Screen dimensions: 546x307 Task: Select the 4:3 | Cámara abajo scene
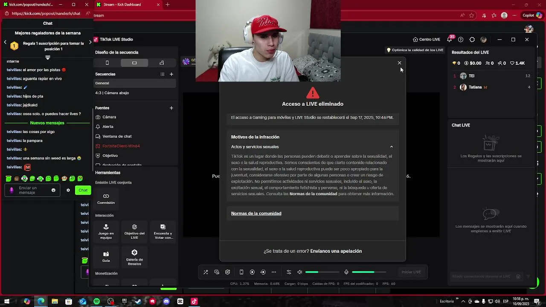[135, 93]
